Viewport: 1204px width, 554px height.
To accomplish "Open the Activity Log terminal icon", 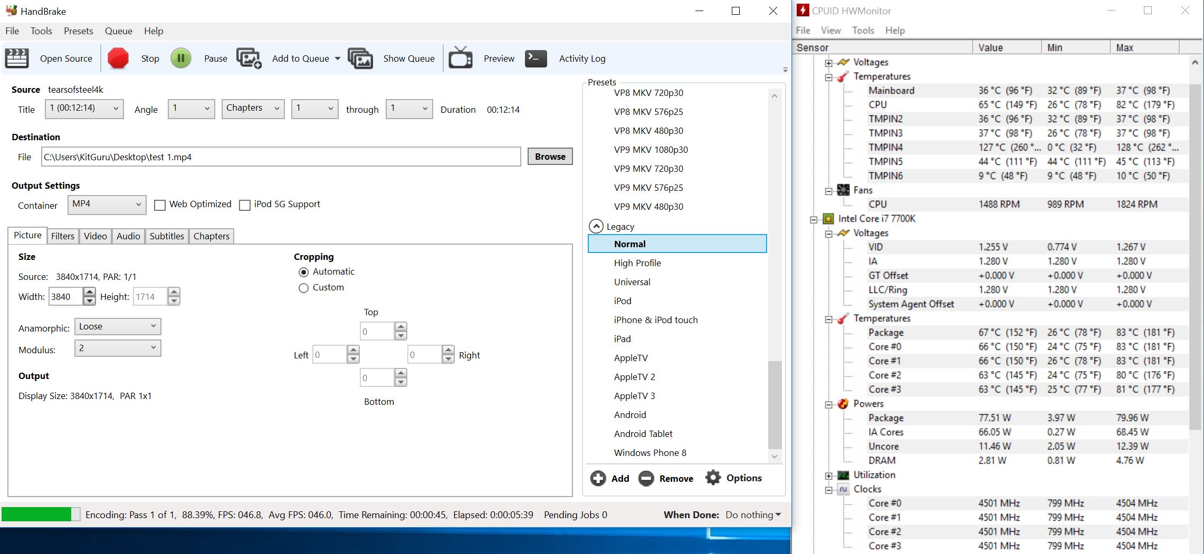I will pyautogui.click(x=536, y=59).
